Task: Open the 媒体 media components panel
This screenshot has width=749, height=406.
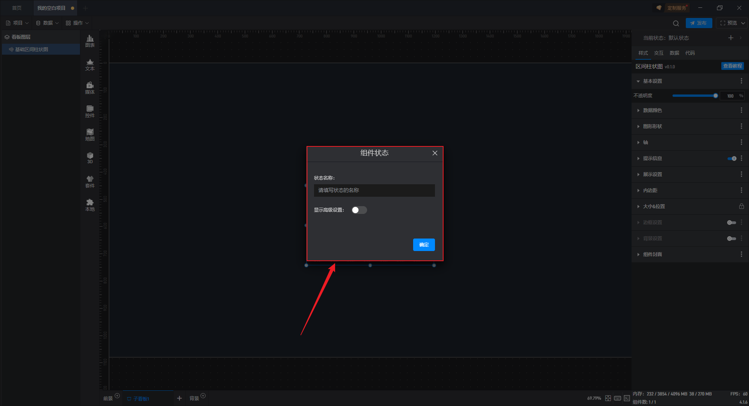Action: tap(90, 88)
